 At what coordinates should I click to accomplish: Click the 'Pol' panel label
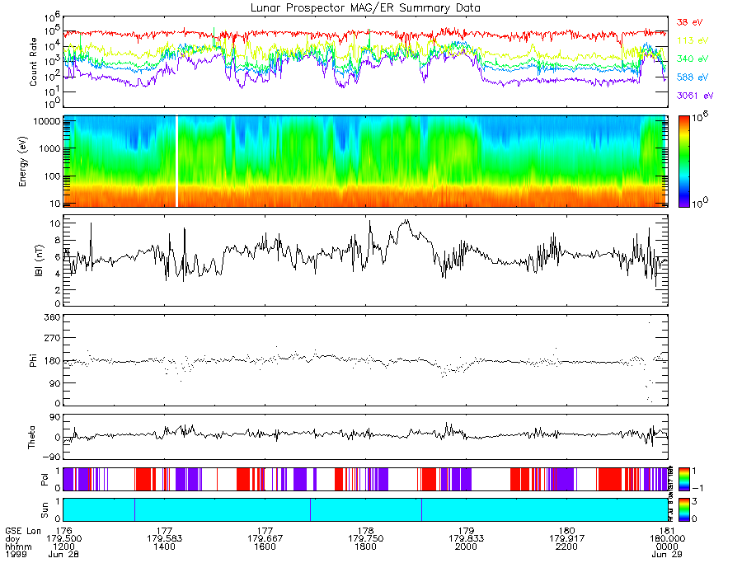[x=44, y=480]
